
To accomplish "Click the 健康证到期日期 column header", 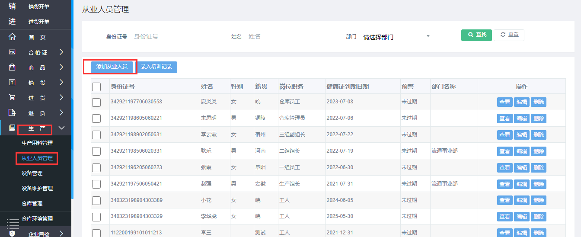I will (x=348, y=87).
